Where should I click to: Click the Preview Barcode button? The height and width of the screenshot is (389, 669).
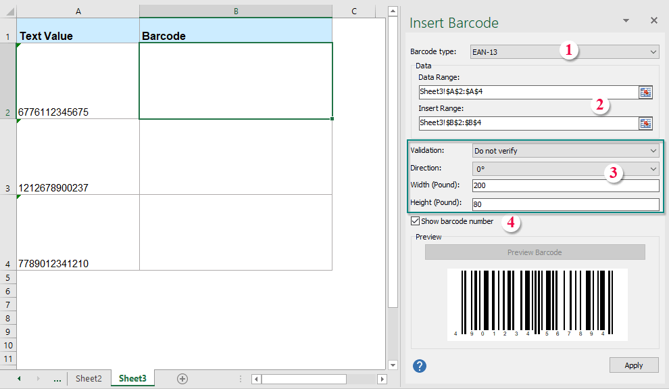pyautogui.click(x=535, y=252)
